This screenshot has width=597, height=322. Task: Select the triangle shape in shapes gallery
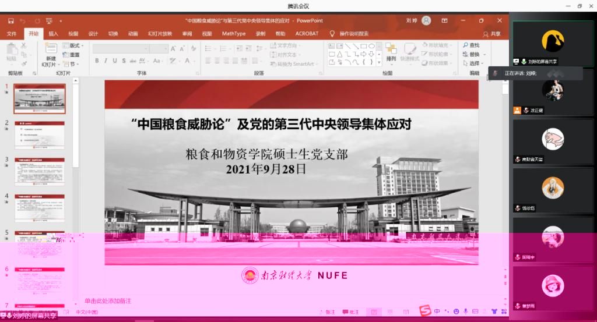[x=340, y=54]
